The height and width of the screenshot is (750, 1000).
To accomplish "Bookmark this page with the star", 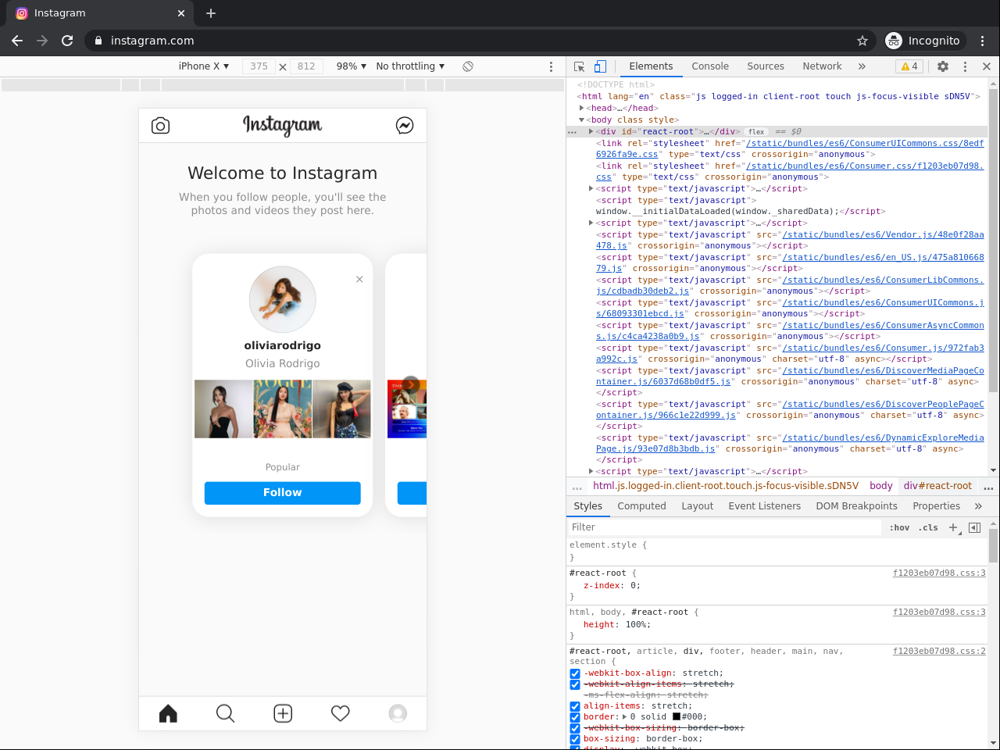I will tap(862, 41).
